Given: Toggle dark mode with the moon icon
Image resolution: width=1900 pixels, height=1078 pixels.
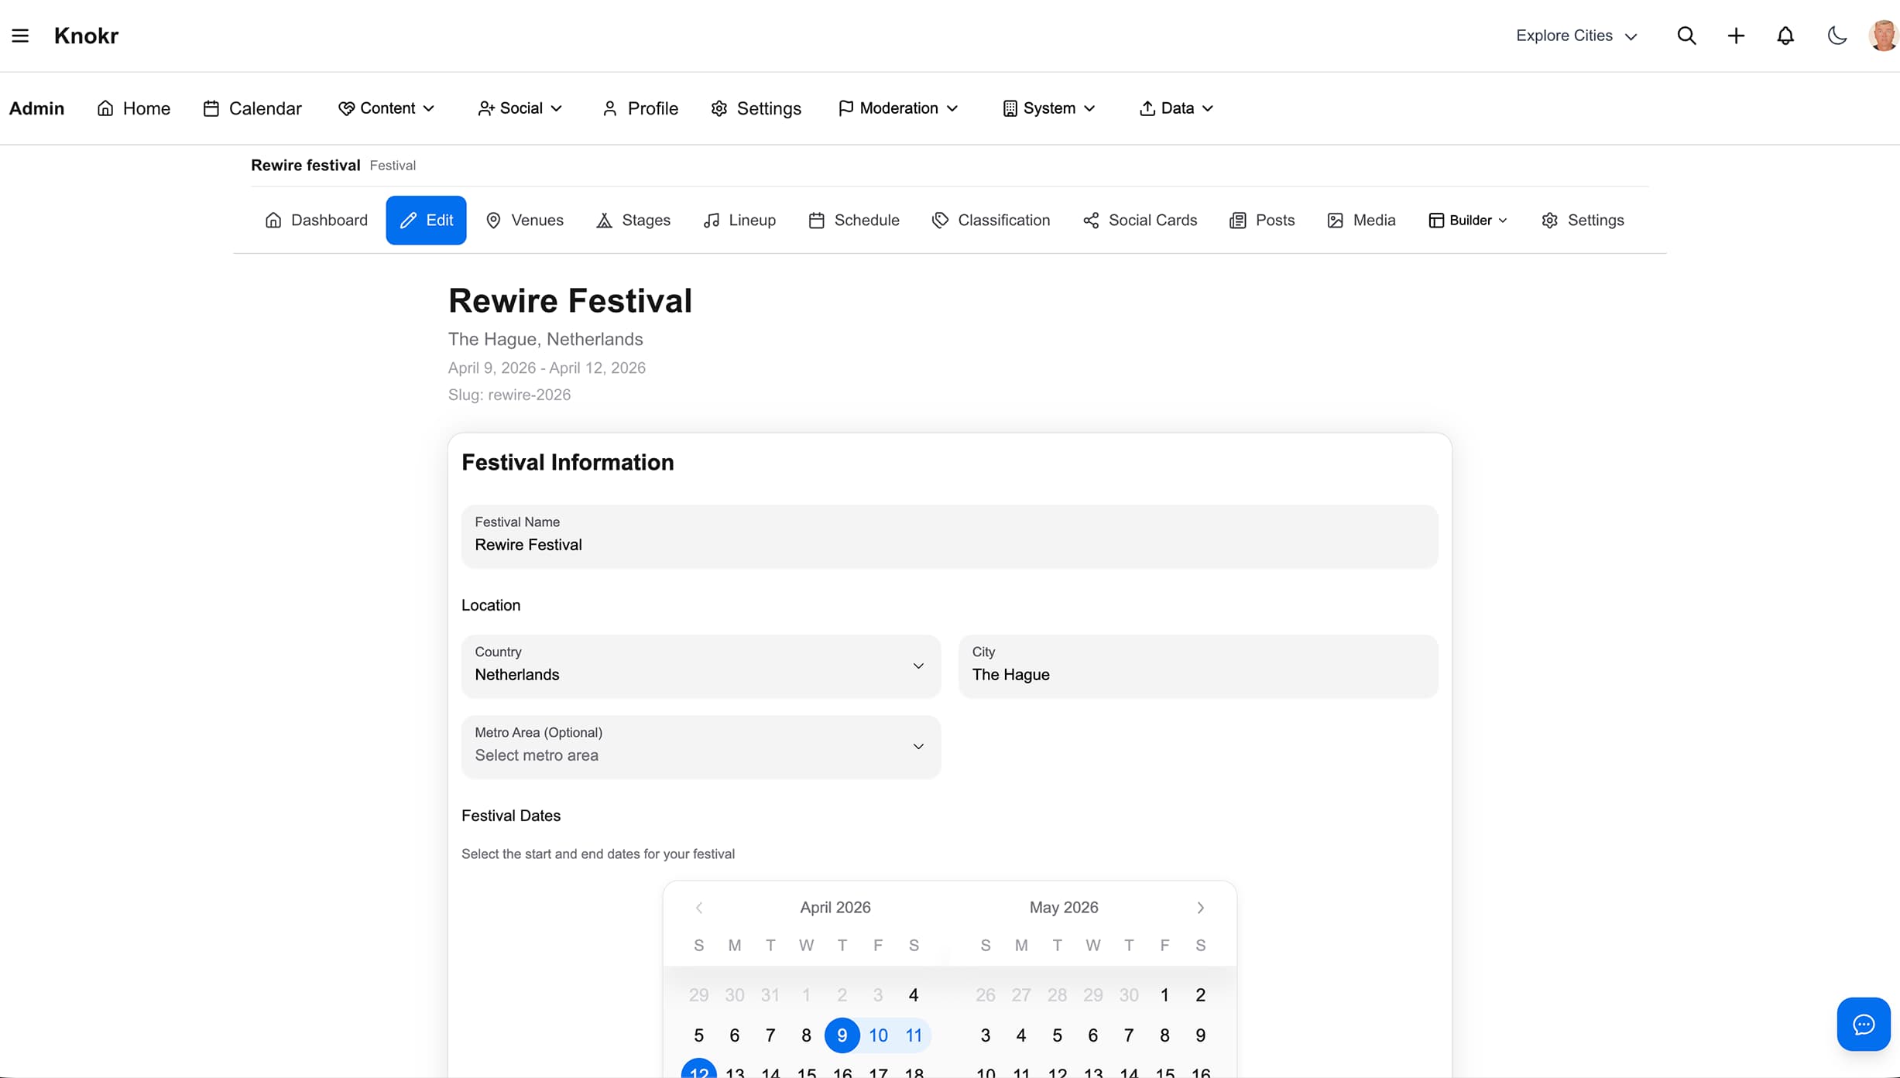Looking at the screenshot, I should (x=1836, y=35).
